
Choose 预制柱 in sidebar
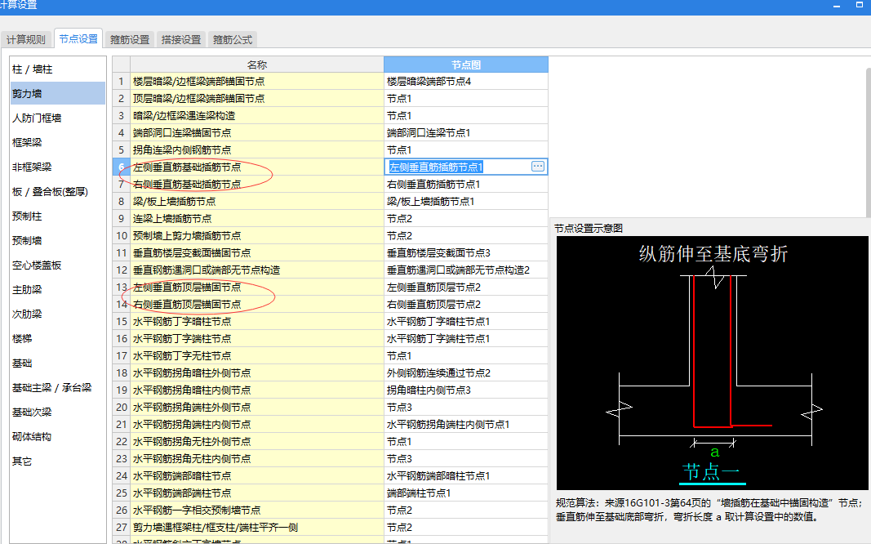click(58, 216)
